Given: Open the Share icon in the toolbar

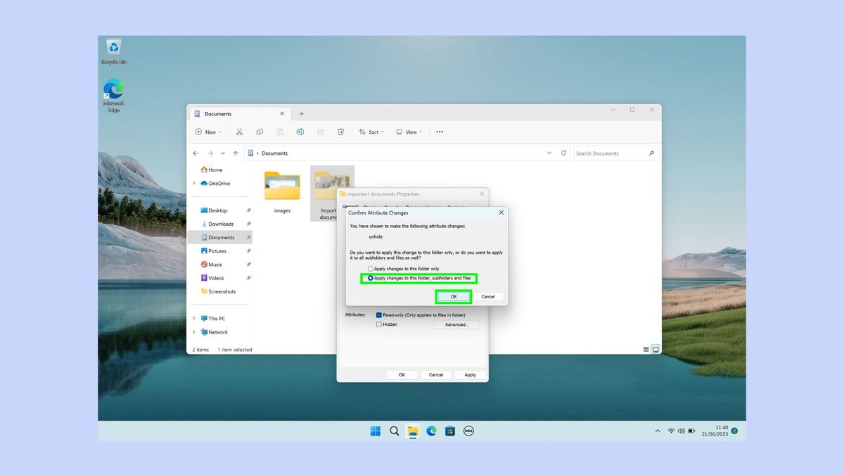Looking at the screenshot, I should coord(321,132).
